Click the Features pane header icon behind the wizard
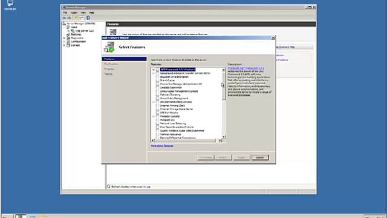This screenshot has height=218, width=387. pos(113,32)
